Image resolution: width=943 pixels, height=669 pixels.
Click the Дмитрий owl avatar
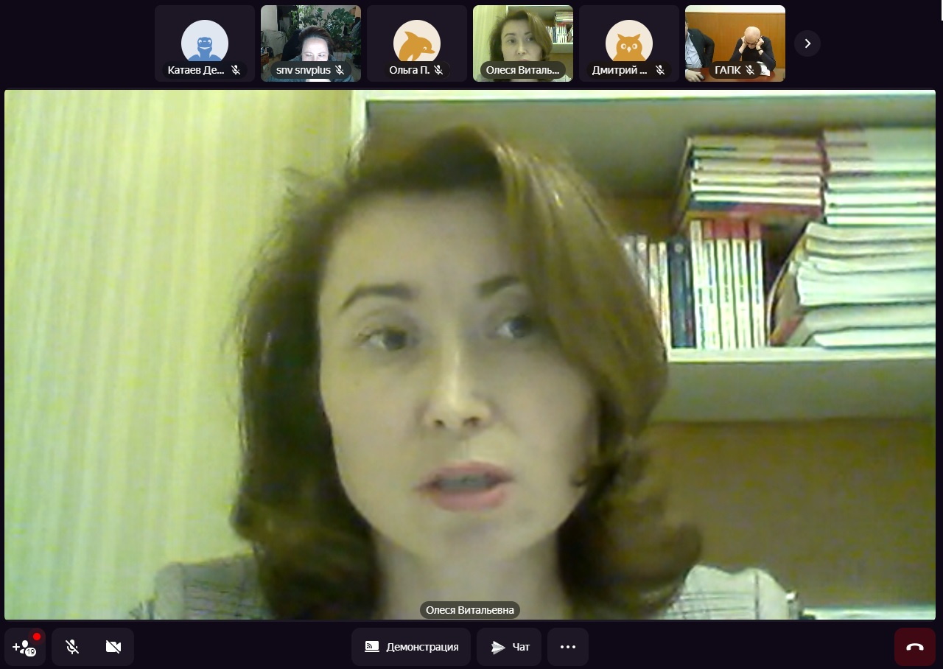629,43
